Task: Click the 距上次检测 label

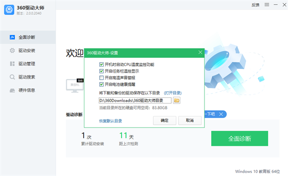Action: point(128,144)
